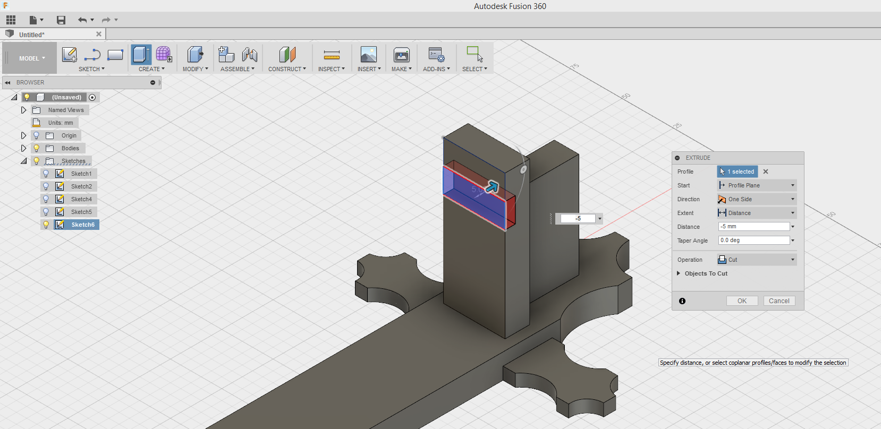The image size is (881, 429).
Task: Expand Objects To Cut section
Action: [679, 273]
